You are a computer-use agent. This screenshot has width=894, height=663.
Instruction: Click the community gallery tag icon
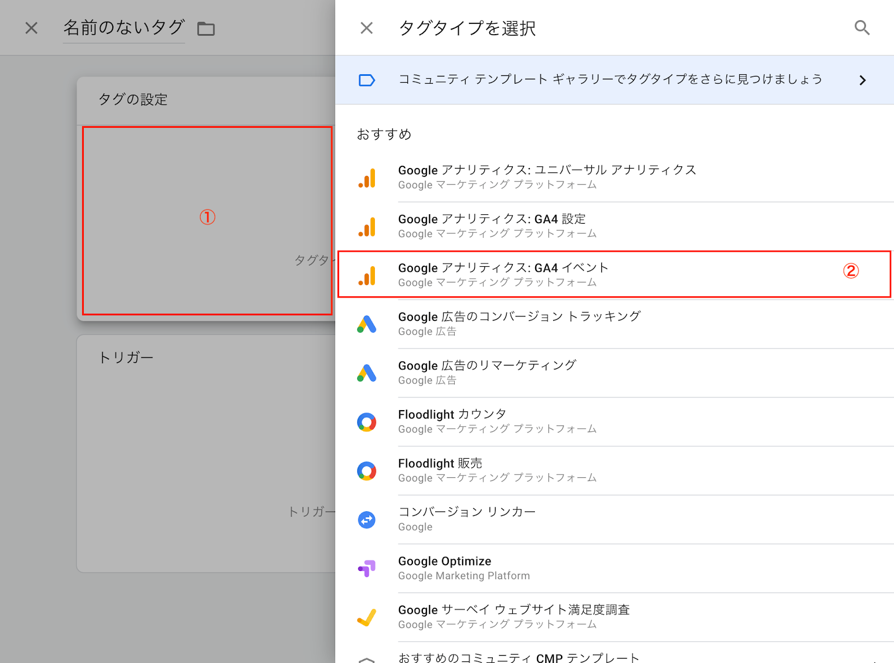(367, 80)
